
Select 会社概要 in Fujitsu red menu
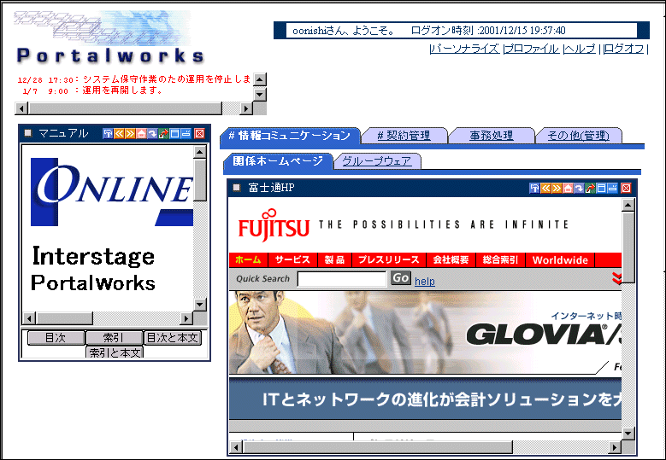tap(451, 260)
